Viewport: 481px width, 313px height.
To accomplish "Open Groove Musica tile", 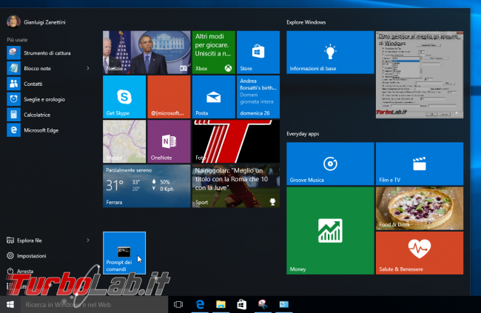I will tap(330, 164).
